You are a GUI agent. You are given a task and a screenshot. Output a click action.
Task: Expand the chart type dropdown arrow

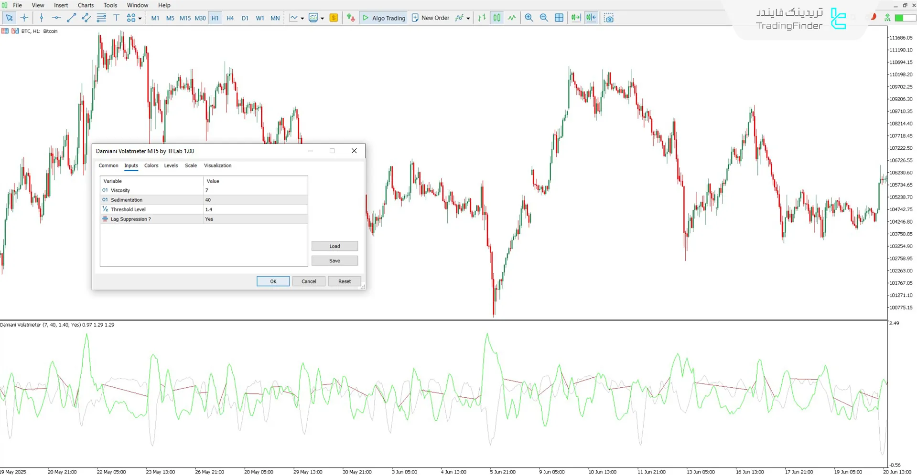[x=302, y=19]
